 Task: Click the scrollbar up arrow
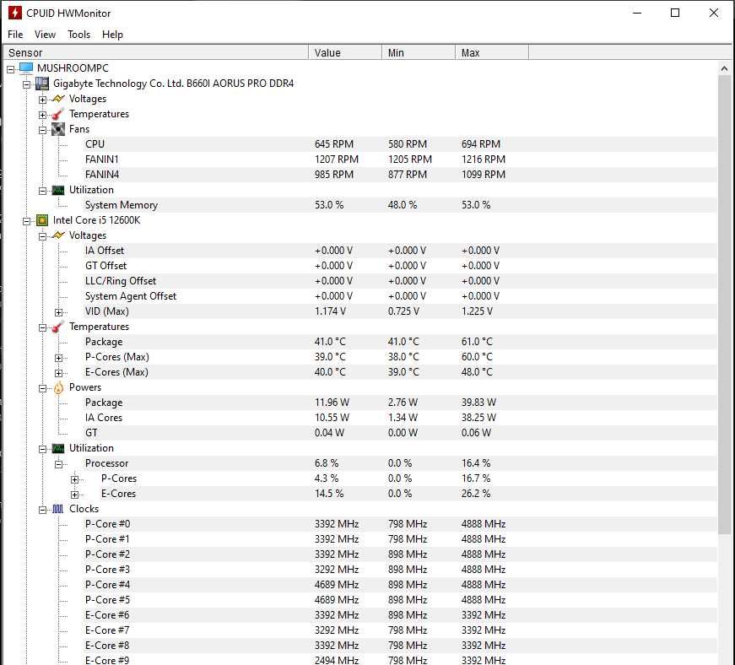(724, 69)
